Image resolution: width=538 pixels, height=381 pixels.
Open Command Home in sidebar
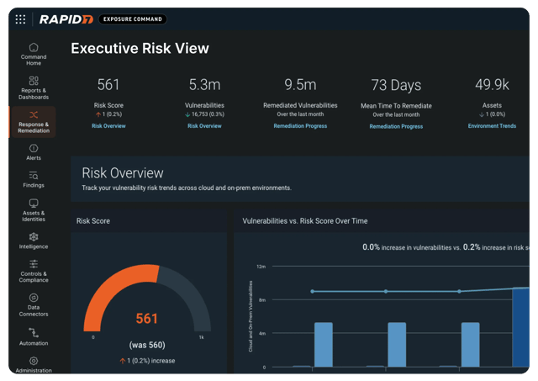[x=34, y=54]
